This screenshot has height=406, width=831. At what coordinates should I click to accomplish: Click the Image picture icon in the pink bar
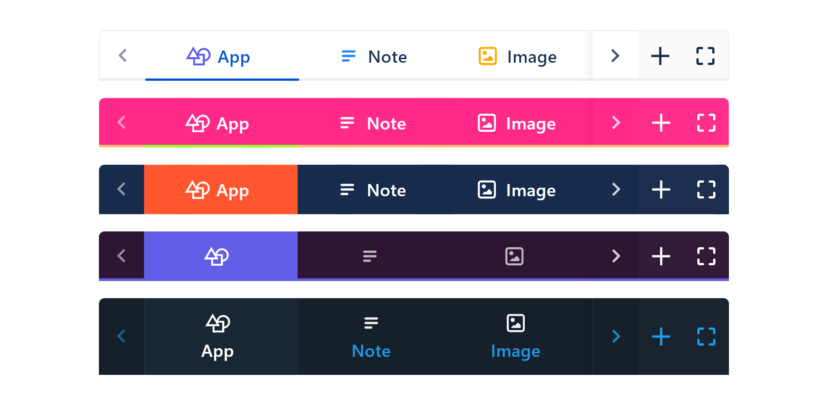point(486,123)
